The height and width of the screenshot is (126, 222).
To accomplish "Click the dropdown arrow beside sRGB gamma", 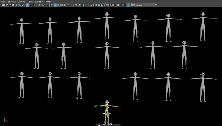I will (x=156, y=5).
